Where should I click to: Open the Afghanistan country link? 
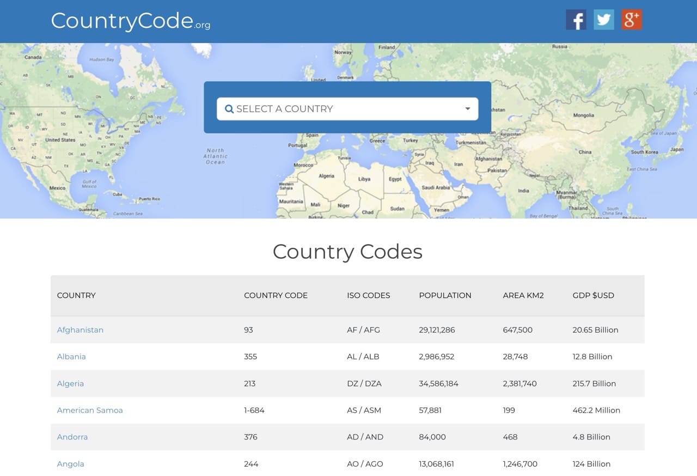coord(80,329)
